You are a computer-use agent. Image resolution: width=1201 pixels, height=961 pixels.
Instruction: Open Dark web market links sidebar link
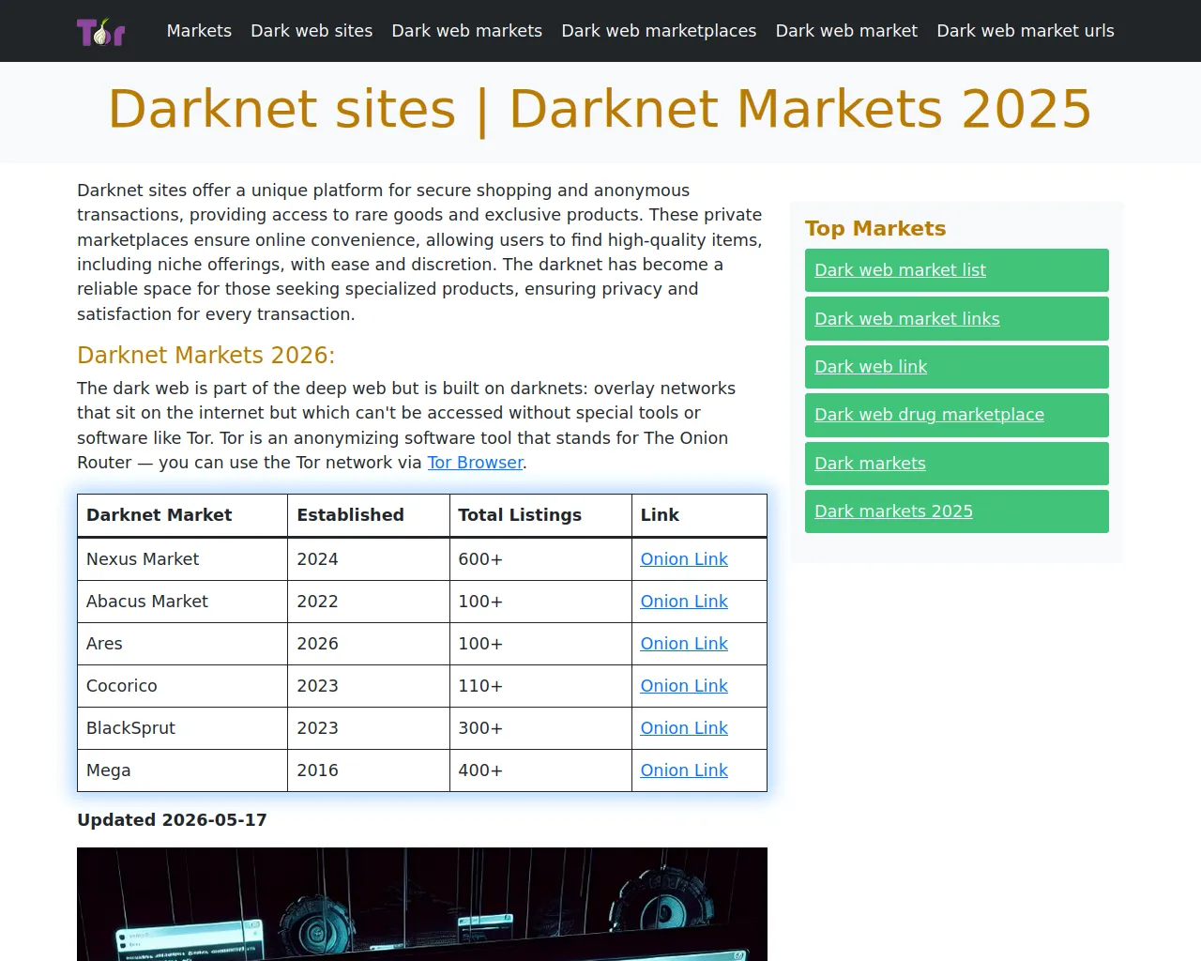[957, 319]
